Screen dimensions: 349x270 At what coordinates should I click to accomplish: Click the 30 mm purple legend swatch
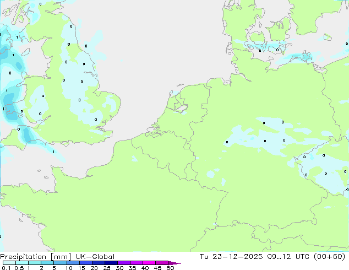[x=126, y=263]
